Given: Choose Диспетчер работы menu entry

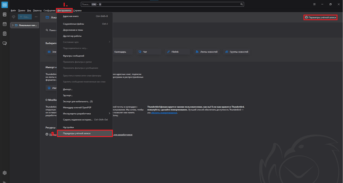Looking at the screenshot, I should point(85,36).
